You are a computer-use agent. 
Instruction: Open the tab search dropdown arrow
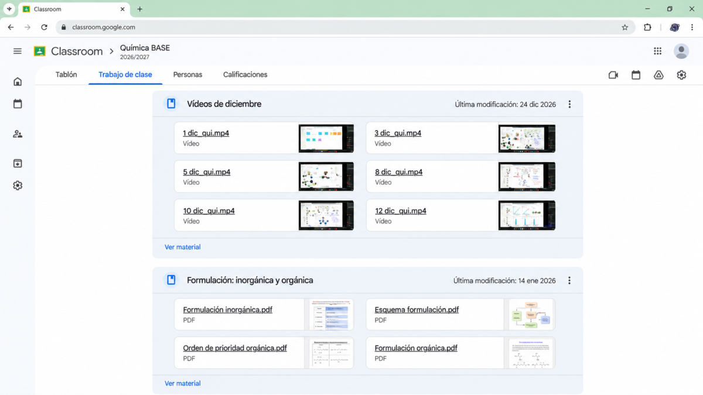click(9, 9)
